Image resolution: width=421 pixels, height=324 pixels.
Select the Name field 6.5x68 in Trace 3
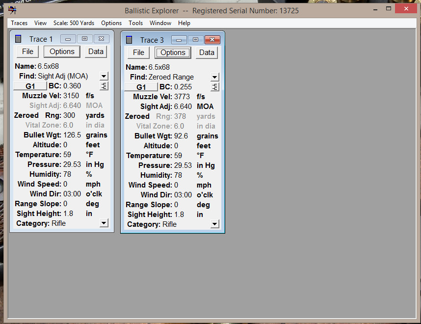pyautogui.click(x=159, y=67)
